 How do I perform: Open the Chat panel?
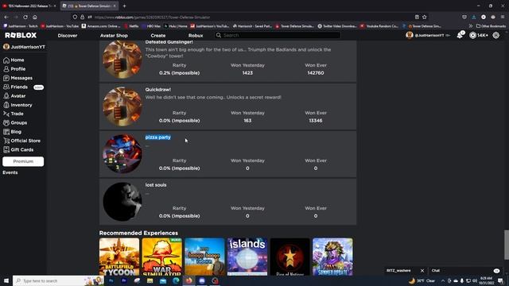click(x=465, y=270)
